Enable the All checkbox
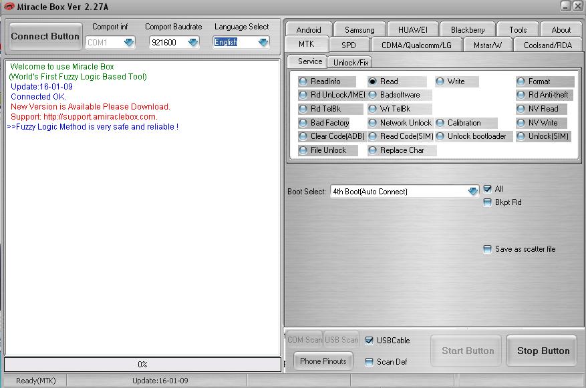 [x=488, y=188]
